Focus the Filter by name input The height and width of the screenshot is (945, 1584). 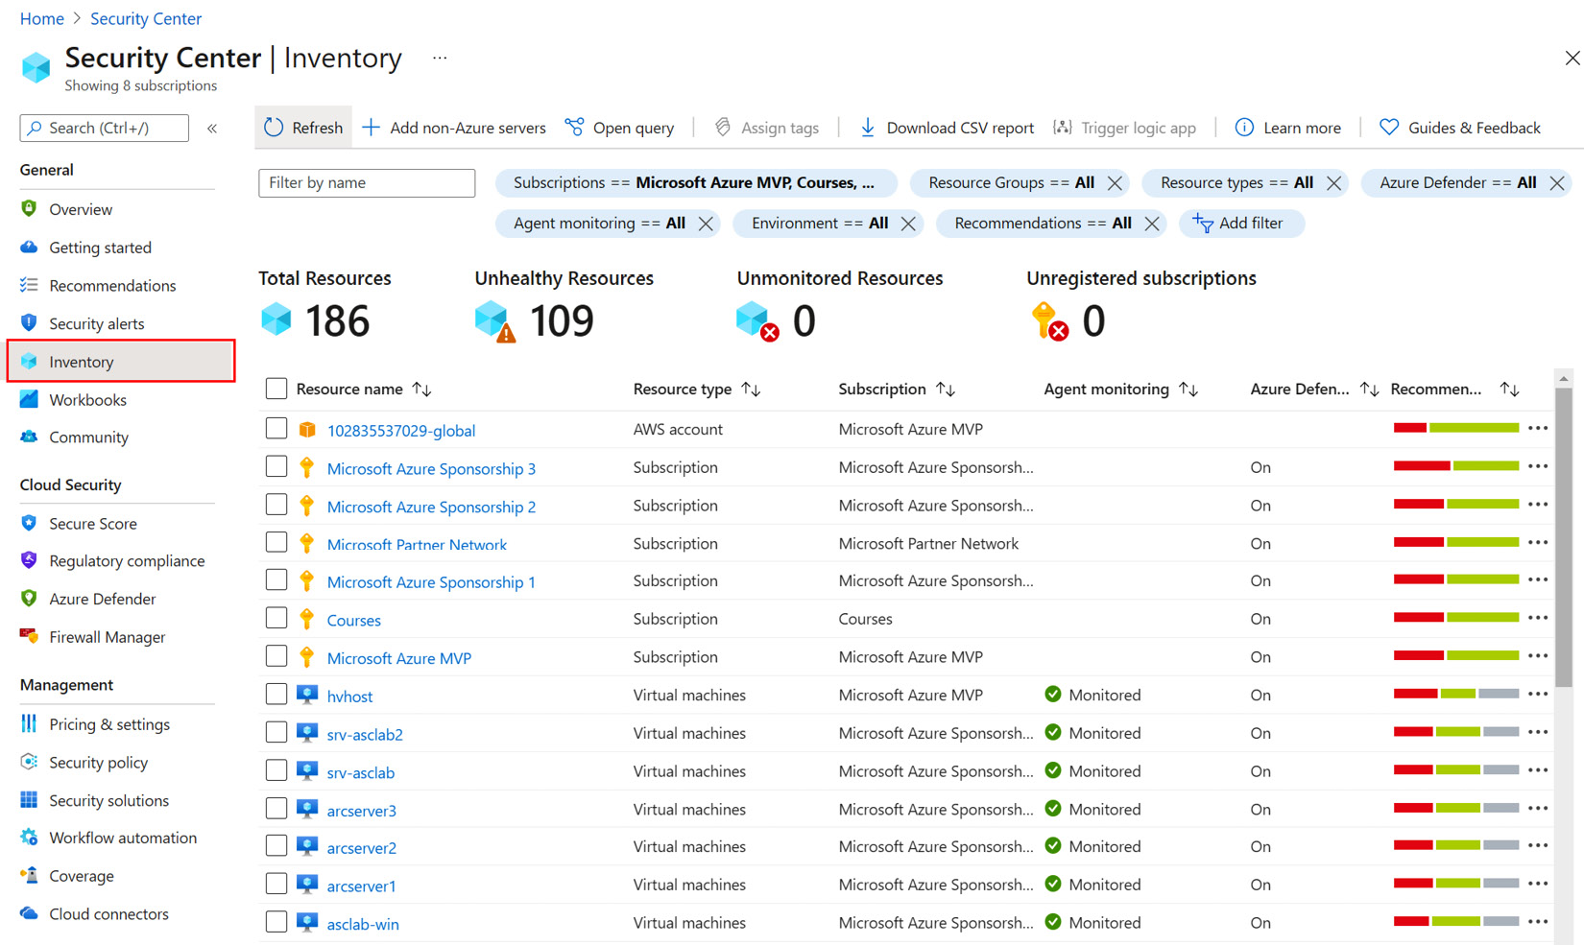click(x=367, y=182)
